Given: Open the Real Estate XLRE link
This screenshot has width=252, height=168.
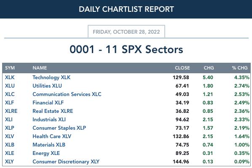Looking at the screenshot, I should [53, 111].
